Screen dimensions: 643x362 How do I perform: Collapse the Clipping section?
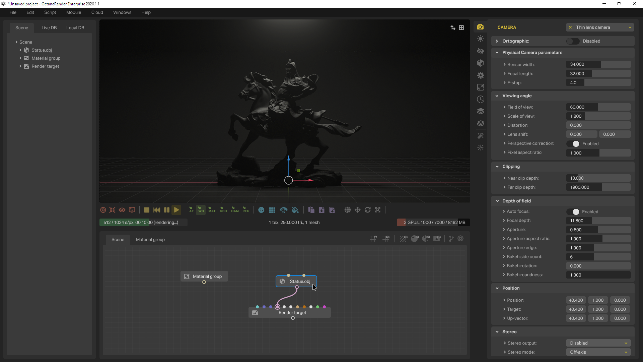[x=497, y=167]
